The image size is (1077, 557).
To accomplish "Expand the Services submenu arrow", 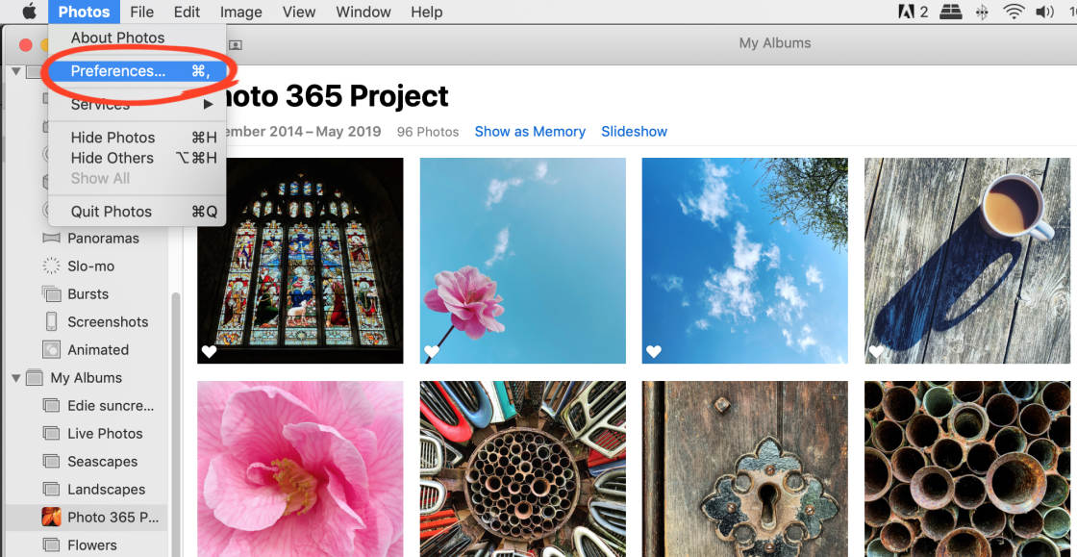I will coord(208,105).
